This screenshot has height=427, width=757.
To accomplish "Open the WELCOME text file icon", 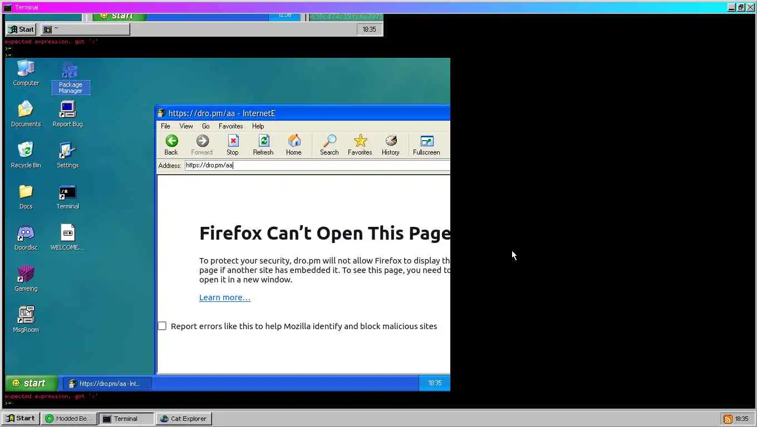I will [68, 237].
